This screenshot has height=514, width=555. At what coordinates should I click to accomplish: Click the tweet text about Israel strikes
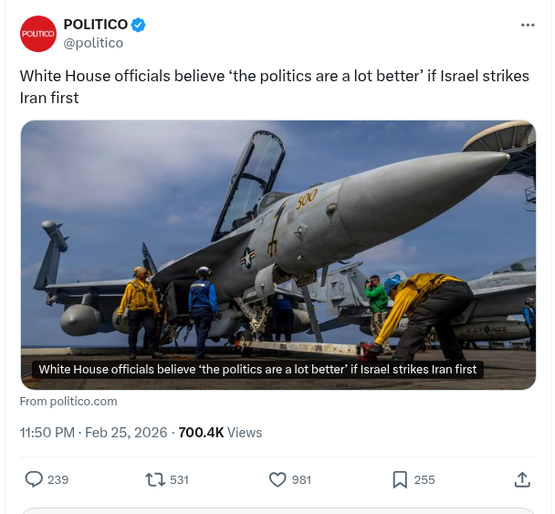274,86
